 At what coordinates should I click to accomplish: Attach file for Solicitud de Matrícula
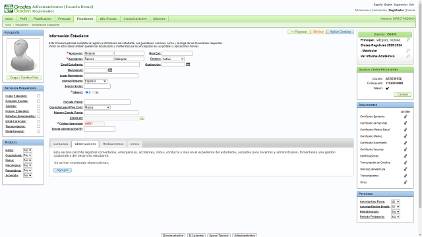(x=406, y=169)
